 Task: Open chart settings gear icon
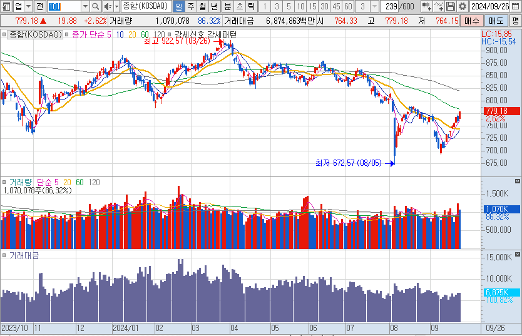click(463, 6)
